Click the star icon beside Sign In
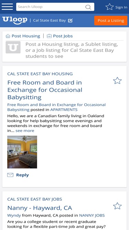Viewport: 129px width, 230px height. pyautogui.click(x=109, y=7)
